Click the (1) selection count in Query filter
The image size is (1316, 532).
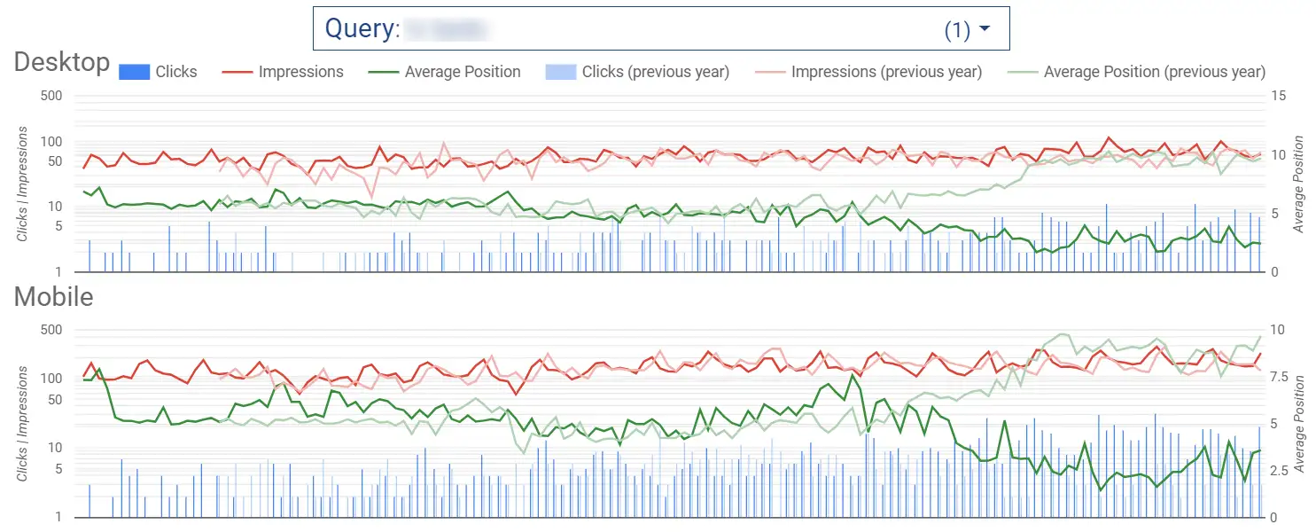coord(957,30)
